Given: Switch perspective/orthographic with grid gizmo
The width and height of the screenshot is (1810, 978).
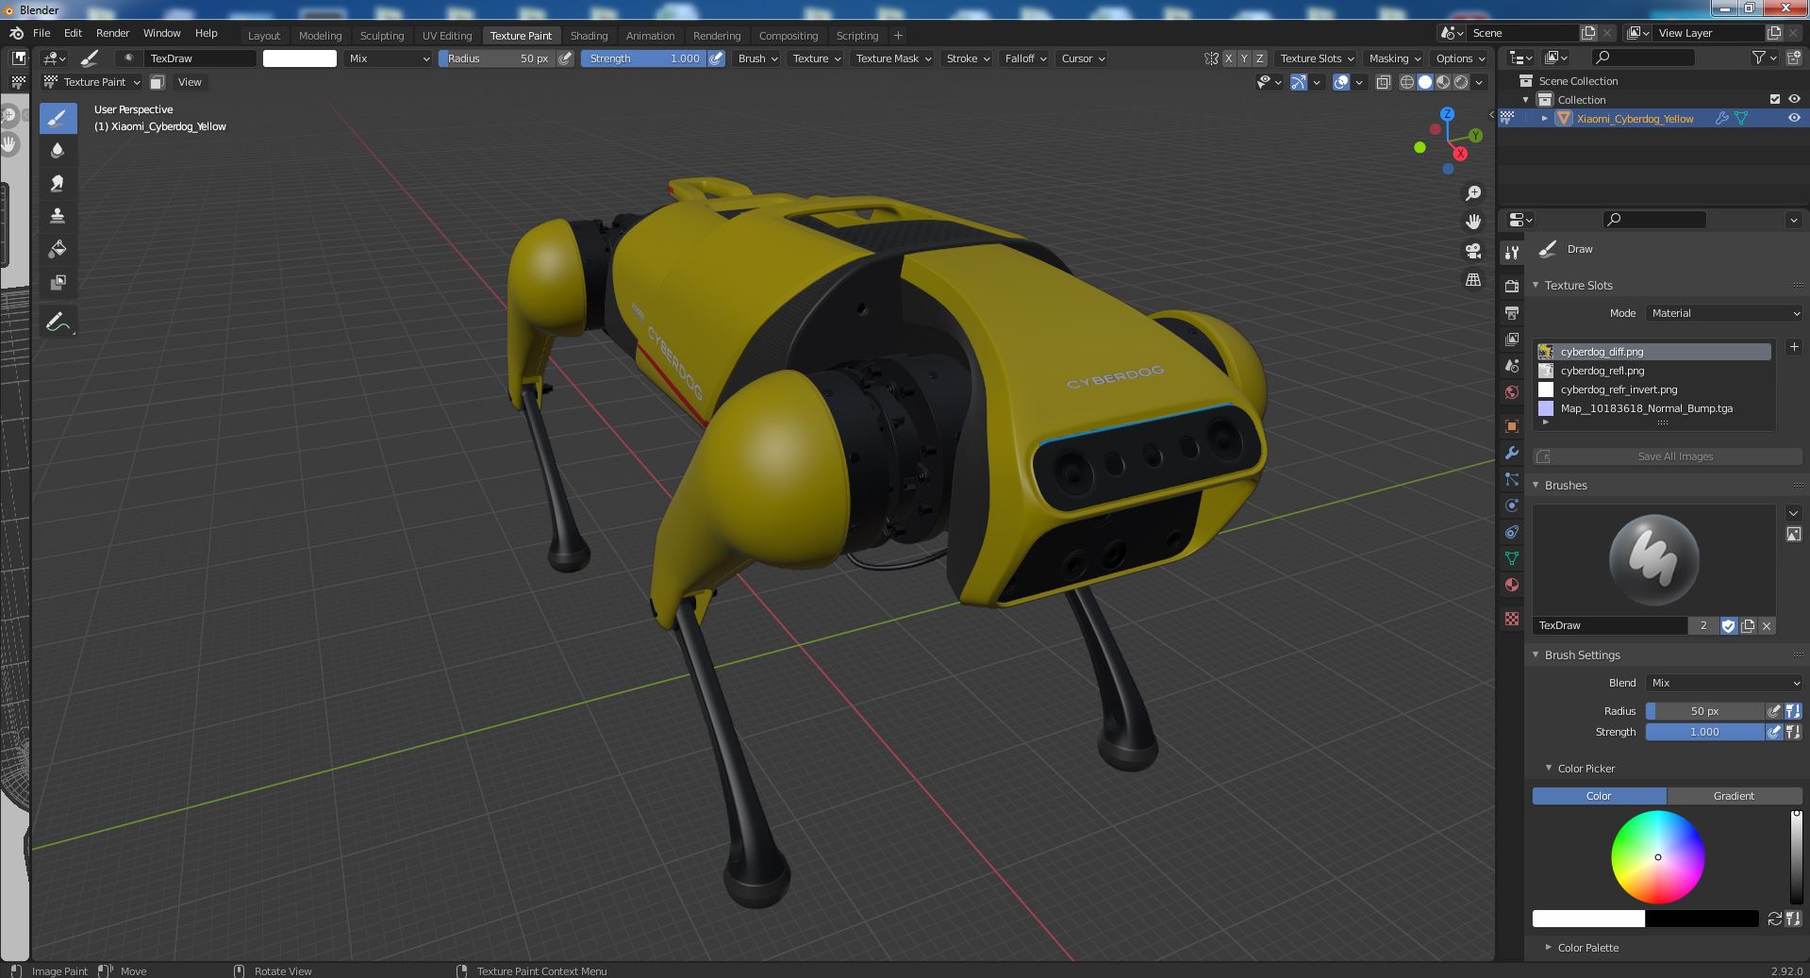Looking at the screenshot, I should 1473,280.
